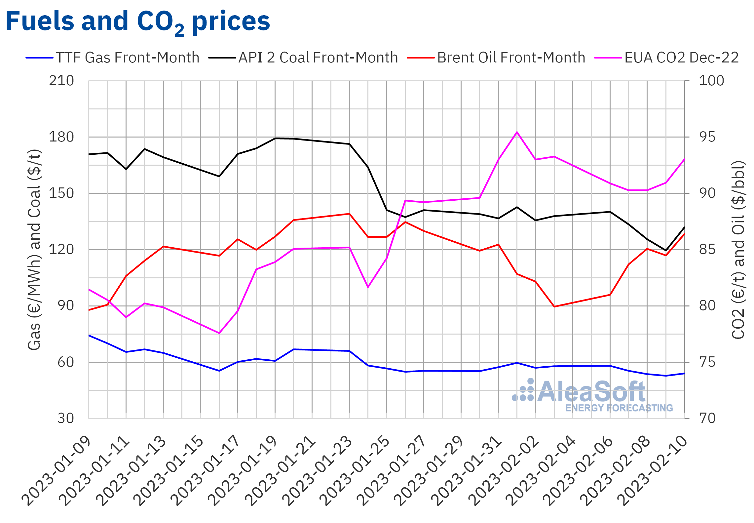Click the AleaSoft dots logo icon
This screenshot has height=523, width=754.
click(524, 391)
